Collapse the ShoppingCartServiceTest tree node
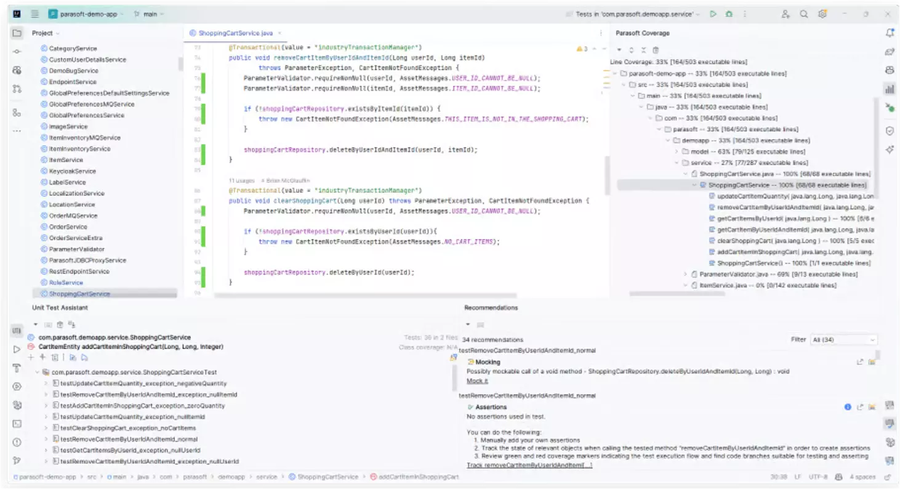 [37, 373]
